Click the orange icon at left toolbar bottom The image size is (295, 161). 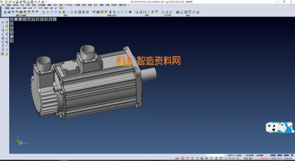coord(3,54)
